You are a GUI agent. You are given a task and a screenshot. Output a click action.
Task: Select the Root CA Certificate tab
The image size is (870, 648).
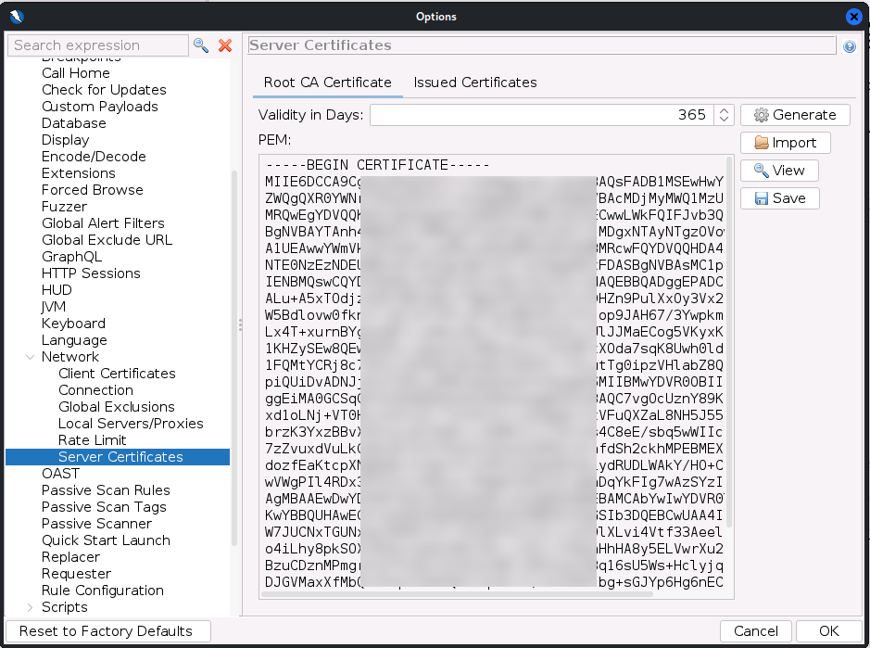[x=327, y=83]
